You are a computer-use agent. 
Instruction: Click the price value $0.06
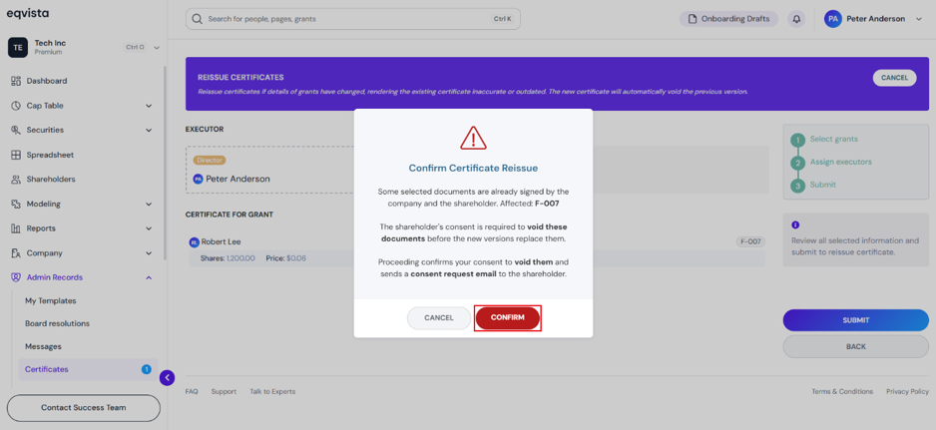click(x=296, y=258)
